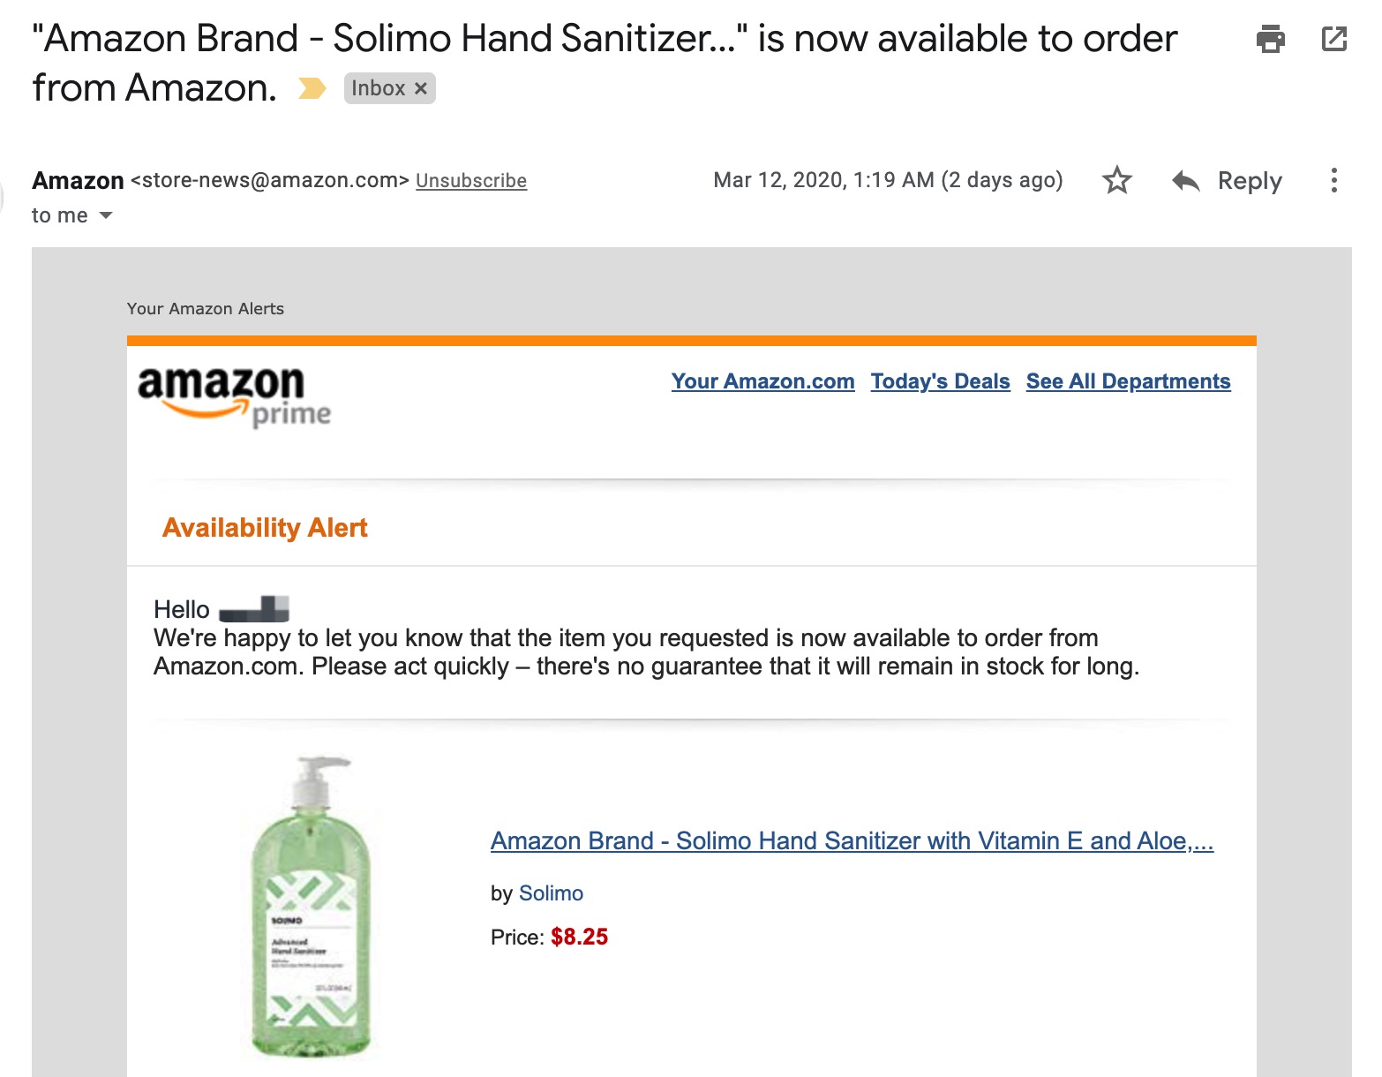Open the three-dot More options menu

pos(1333,180)
